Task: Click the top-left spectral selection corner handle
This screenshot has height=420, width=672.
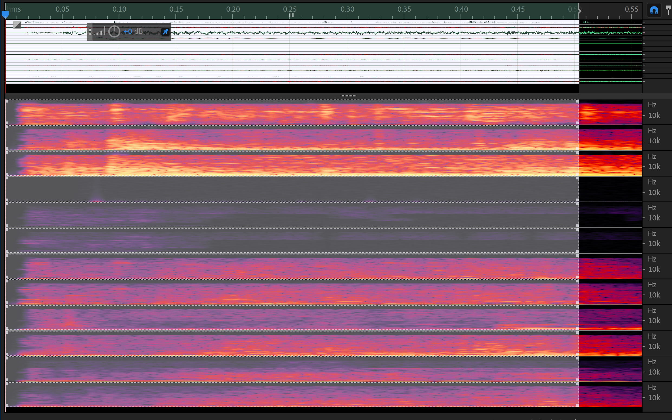Action: [7, 101]
